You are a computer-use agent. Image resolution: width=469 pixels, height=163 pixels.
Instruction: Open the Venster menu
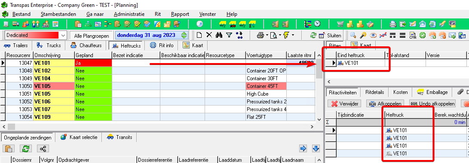[208, 14]
